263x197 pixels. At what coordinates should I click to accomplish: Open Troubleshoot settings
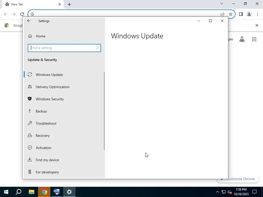[64, 123]
